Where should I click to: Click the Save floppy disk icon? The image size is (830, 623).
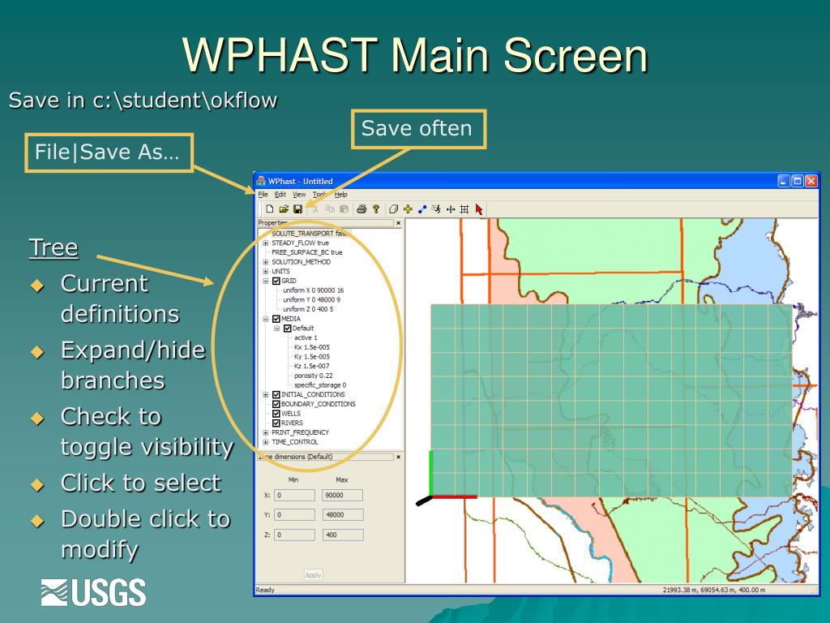click(x=298, y=209)
